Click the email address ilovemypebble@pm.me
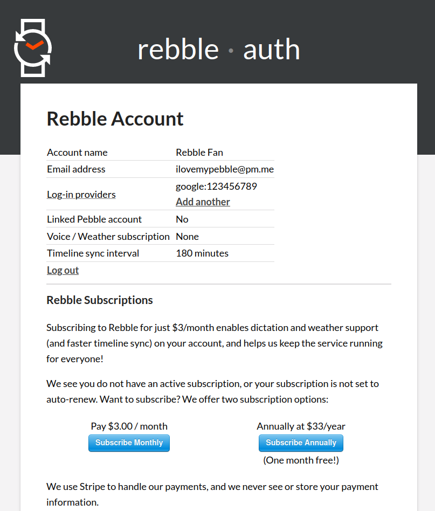The width and height of the screenshot is (435, 511). (x=225, y=169)
